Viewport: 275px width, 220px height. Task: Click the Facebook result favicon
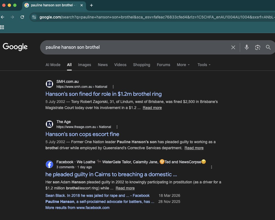(49, 164)
